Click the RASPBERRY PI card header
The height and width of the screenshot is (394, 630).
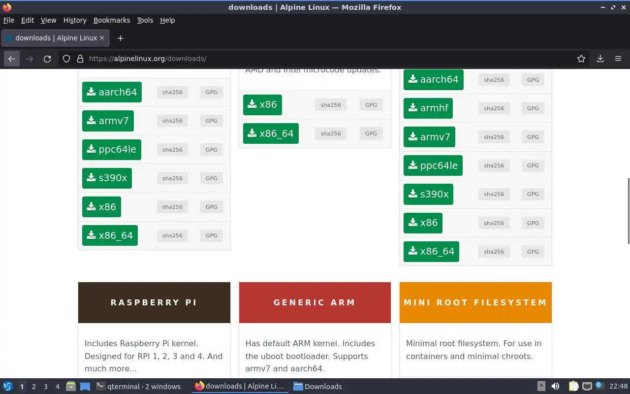[x=154, y=302]
